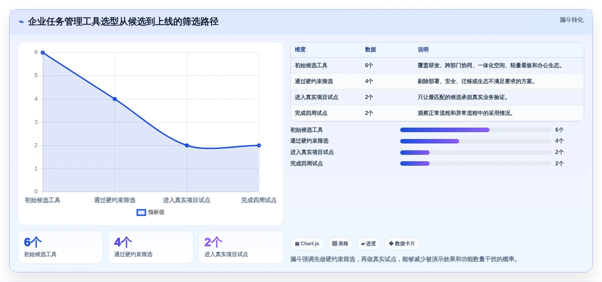Click the chart data point at 初始候选工具
The image size is (602, 282).
click(43, 53)
